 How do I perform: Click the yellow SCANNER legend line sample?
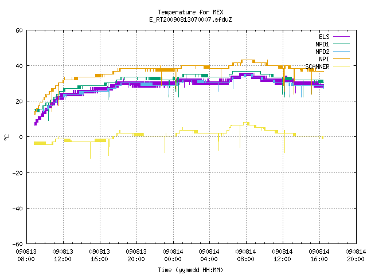tap(342, 66)
